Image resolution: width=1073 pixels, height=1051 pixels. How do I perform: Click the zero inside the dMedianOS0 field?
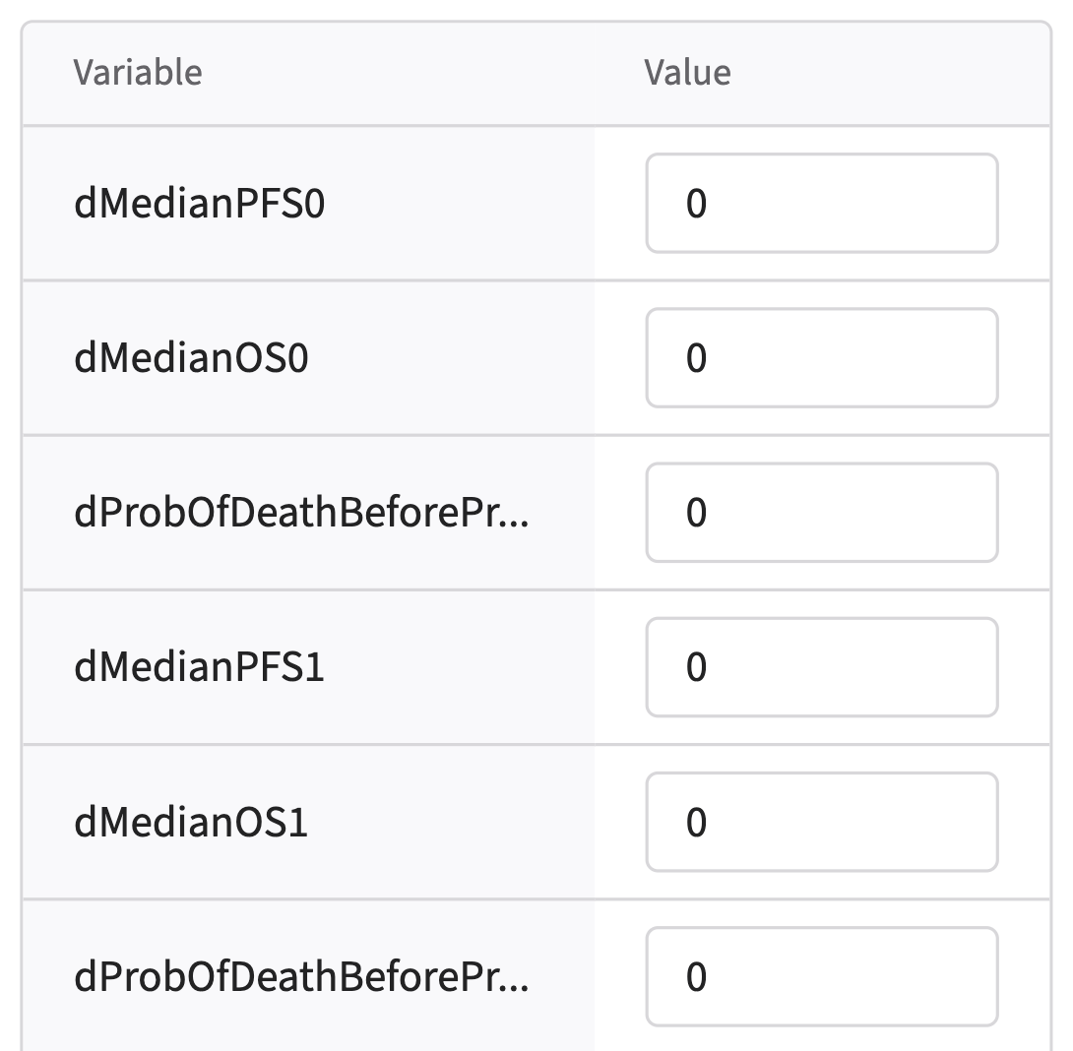point(696,358)
